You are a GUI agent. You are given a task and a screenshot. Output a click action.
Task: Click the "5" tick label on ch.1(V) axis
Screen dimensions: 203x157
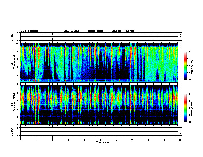(18, 33)
